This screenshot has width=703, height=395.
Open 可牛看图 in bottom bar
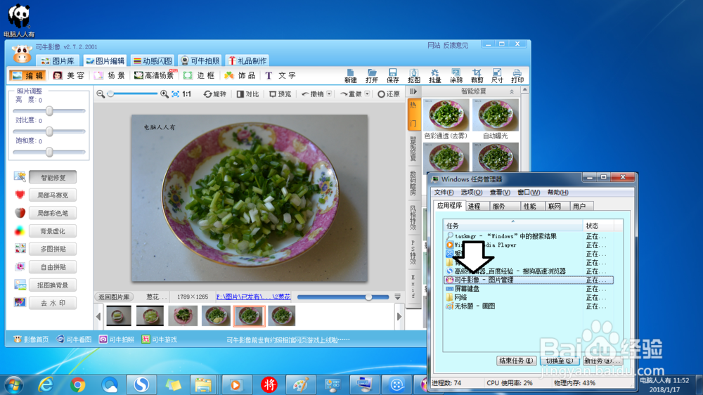point(74,339)
